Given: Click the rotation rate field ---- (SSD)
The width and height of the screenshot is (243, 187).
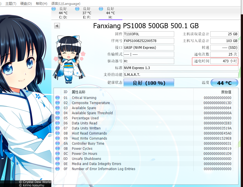Looking at the screenshot, I should click(224, 48).
